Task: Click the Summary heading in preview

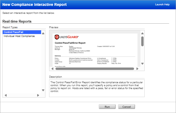Action: point(58,56)
